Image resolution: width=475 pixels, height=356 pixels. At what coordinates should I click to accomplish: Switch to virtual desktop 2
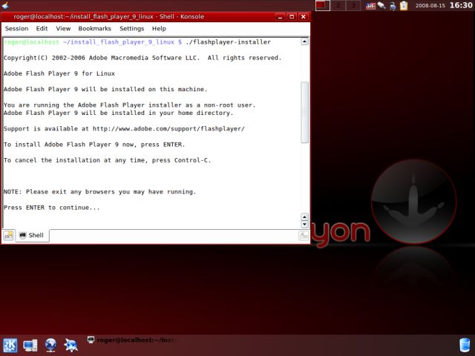[338, 5]
